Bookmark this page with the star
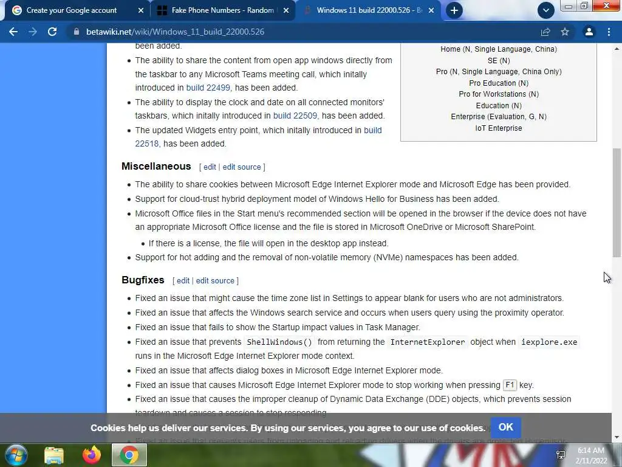 click(x=565, y=32)
